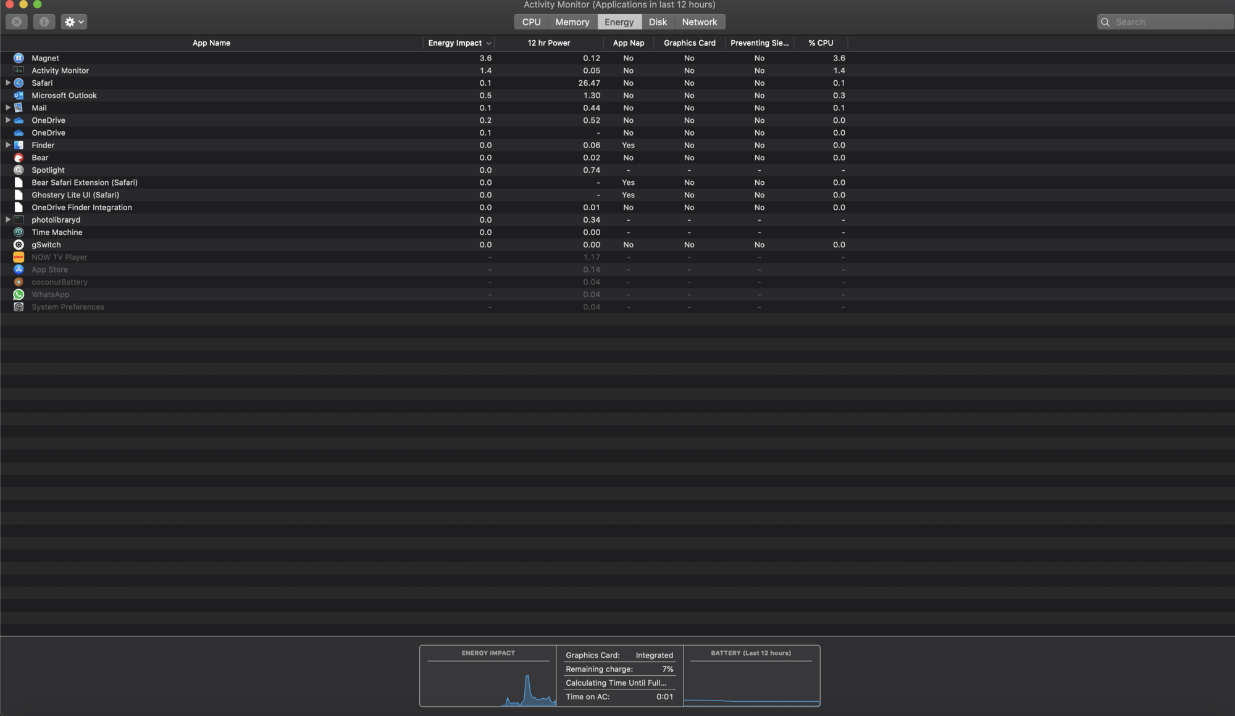The width and height of the screenshot is (1235, 716).
Task: Switch to the Memory tab
Action: tap(572, 22)
